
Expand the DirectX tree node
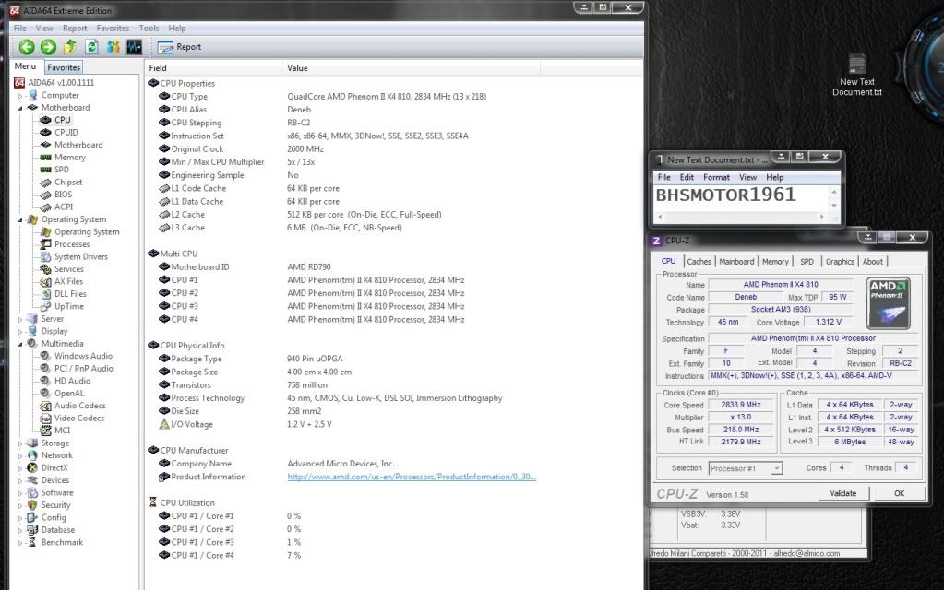20,468
